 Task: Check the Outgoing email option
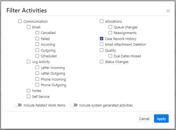(x=37, y=50)
